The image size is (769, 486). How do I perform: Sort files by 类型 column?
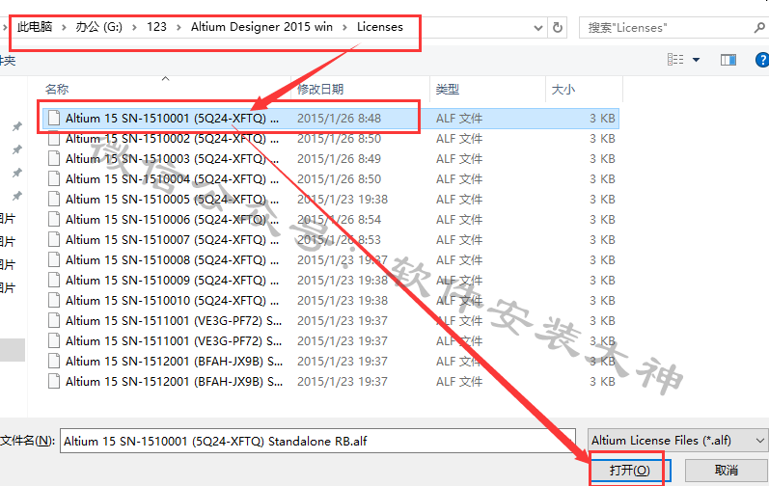[x=448, y=89]
